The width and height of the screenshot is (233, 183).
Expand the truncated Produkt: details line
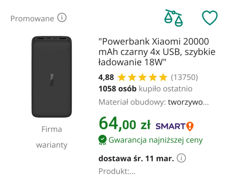(117, 171)
